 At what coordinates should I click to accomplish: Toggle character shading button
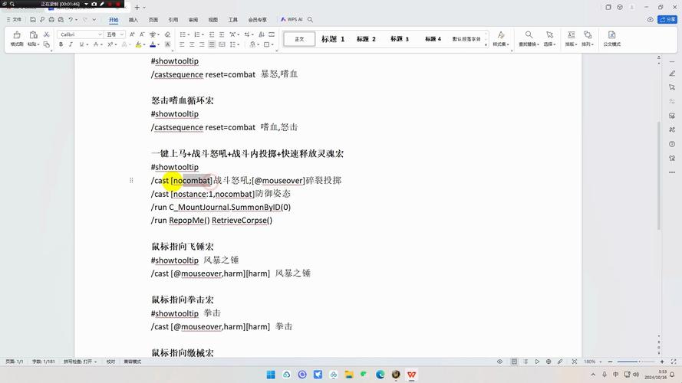coord(167,44)
